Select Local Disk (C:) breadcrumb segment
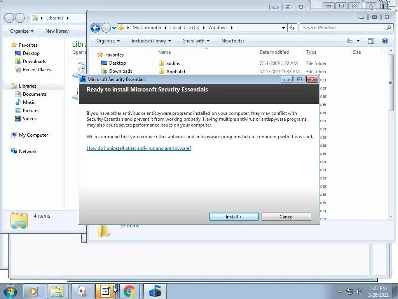This screenshot has width=398, height=299. (185, 28)
